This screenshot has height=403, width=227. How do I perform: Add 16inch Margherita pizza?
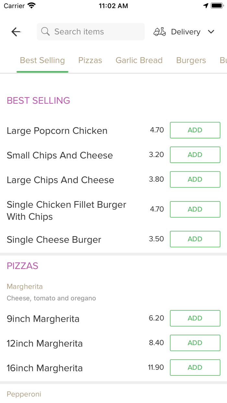coord(195,367)
